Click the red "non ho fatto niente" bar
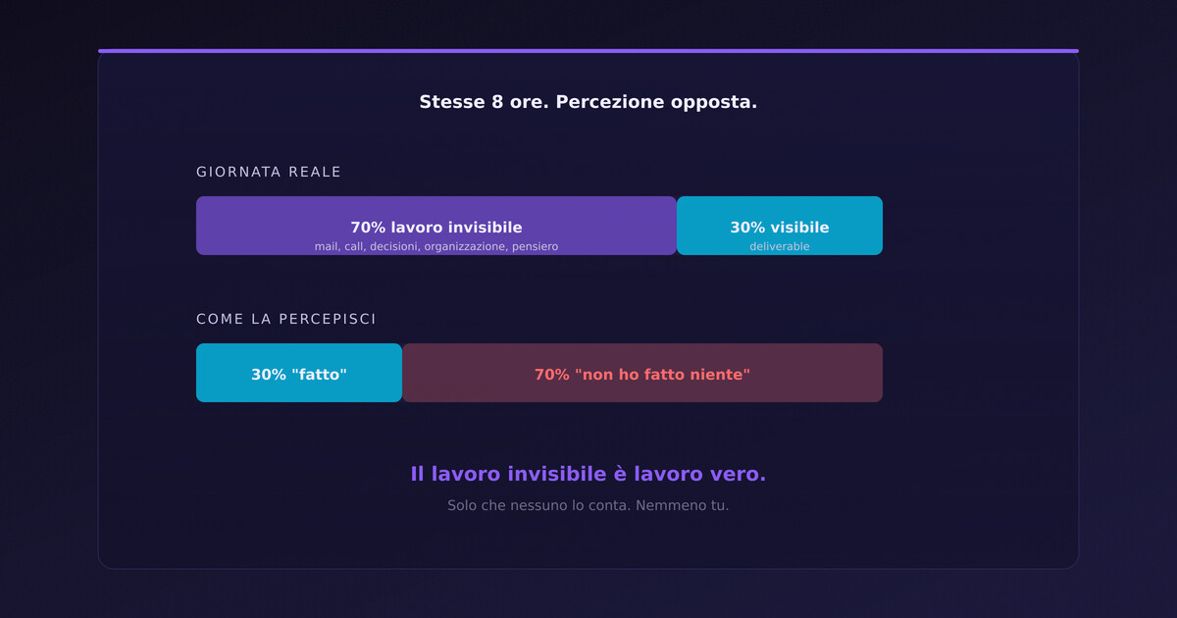Image resolution: width=1177 pixels, height=618 pixels. (642, 374)
